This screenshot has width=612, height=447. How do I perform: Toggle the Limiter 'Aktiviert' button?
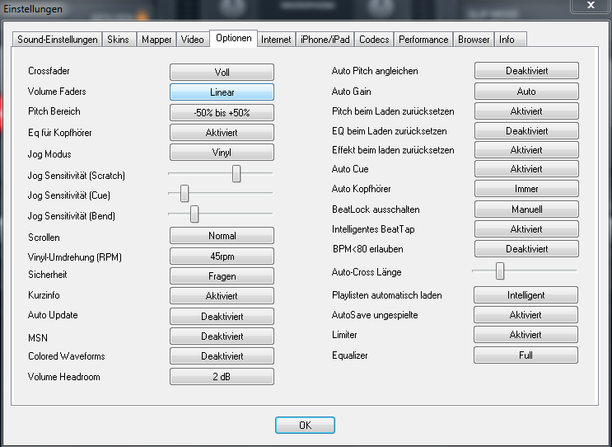(x=526, y=335)
